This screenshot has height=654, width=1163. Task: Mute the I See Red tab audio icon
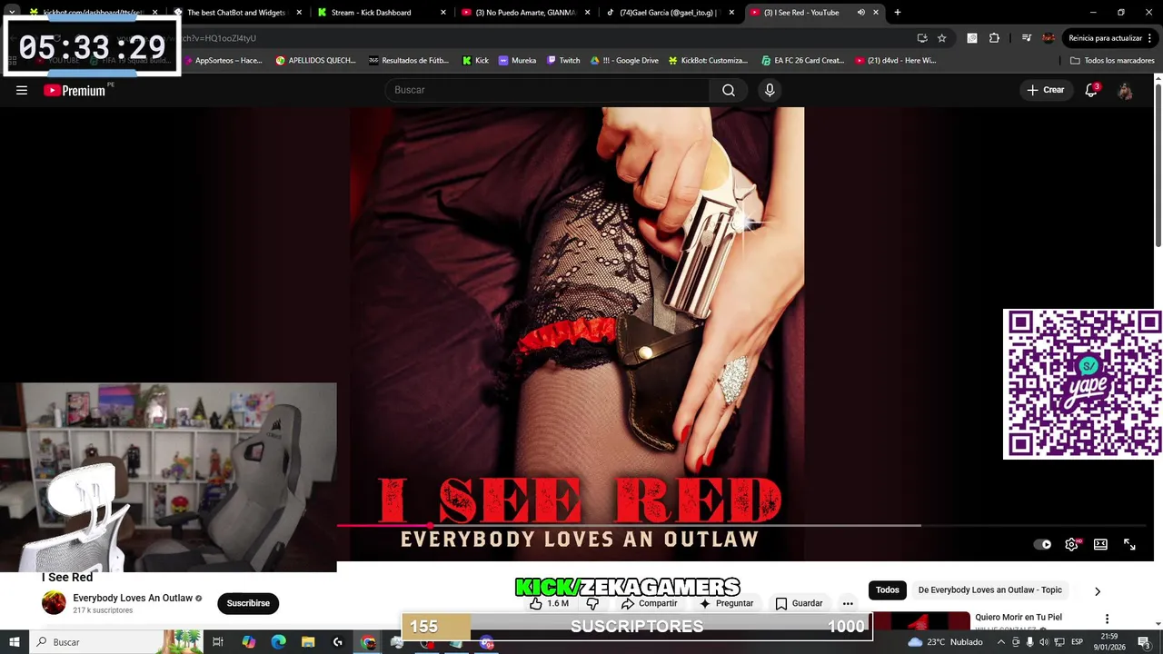coord(860,13)
